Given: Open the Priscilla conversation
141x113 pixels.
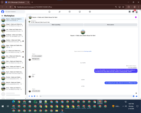Looking at the screenshot, I should [12, 78].
